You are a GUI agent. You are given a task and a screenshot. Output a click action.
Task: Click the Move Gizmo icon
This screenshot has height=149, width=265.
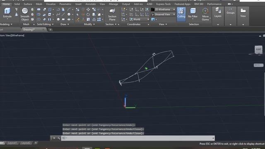(205, 11)
